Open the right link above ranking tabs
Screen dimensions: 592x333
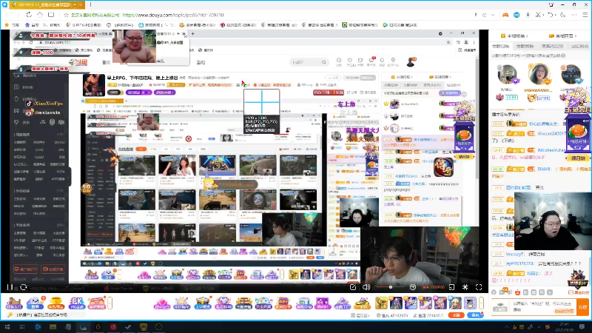coord(562,36)
